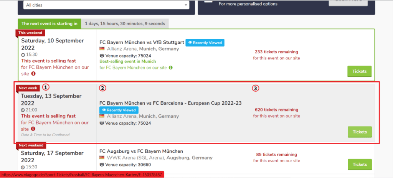Click red info icon in Saturday 10 September row
This screenshot has height=178, width=393.
(33, 74)
